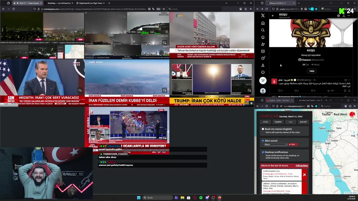Open File Explorer from taskbar
Viewport: 358px width, 201px height.
pos(182,198)
